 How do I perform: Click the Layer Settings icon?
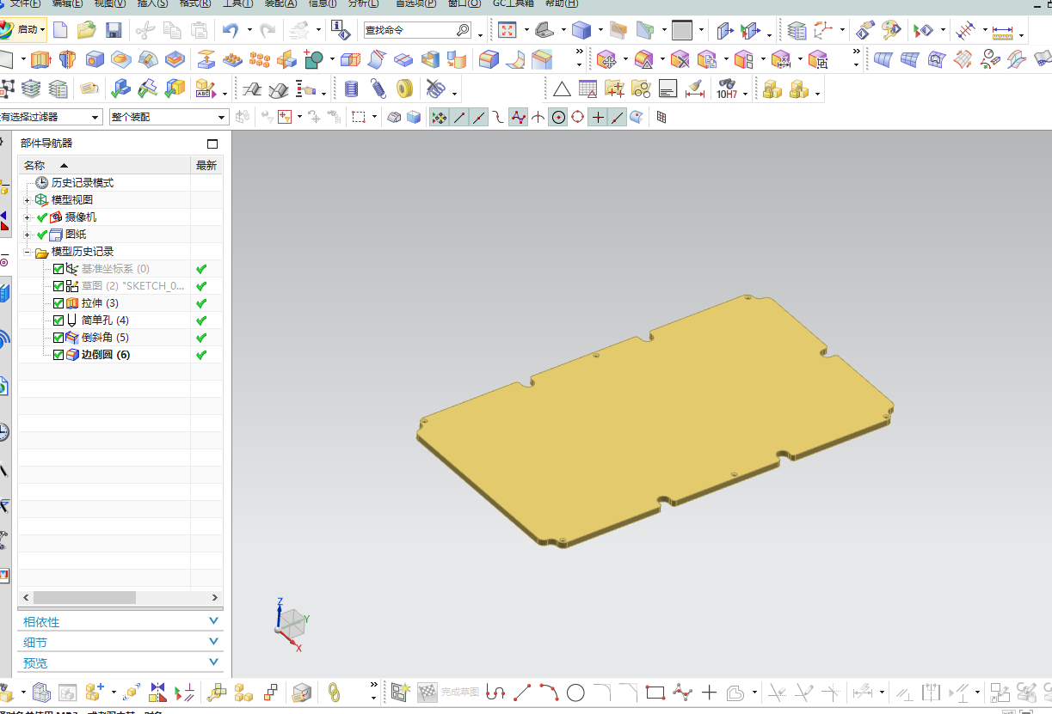(797, 30)
